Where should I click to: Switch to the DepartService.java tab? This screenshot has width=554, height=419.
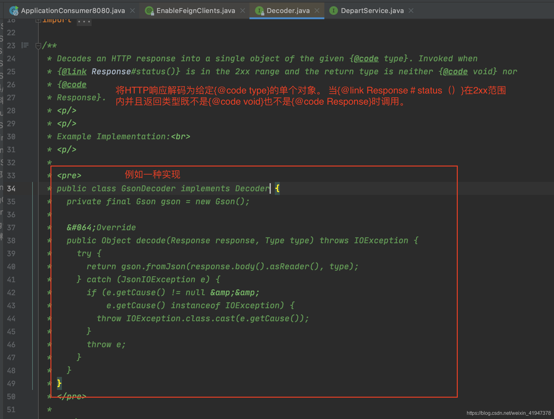click(372, 11)
